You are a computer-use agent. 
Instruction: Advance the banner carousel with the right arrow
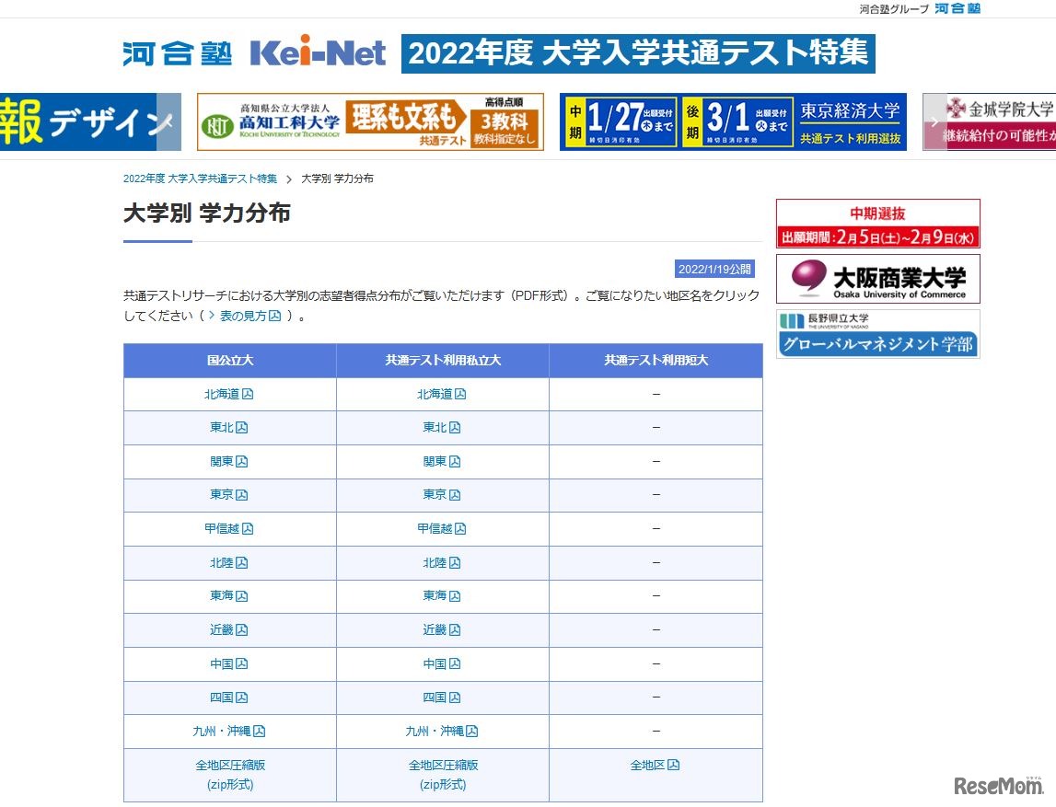934,121
